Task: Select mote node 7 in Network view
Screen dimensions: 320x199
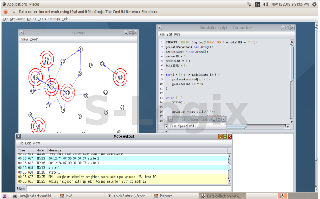Action: click(48, 106)
